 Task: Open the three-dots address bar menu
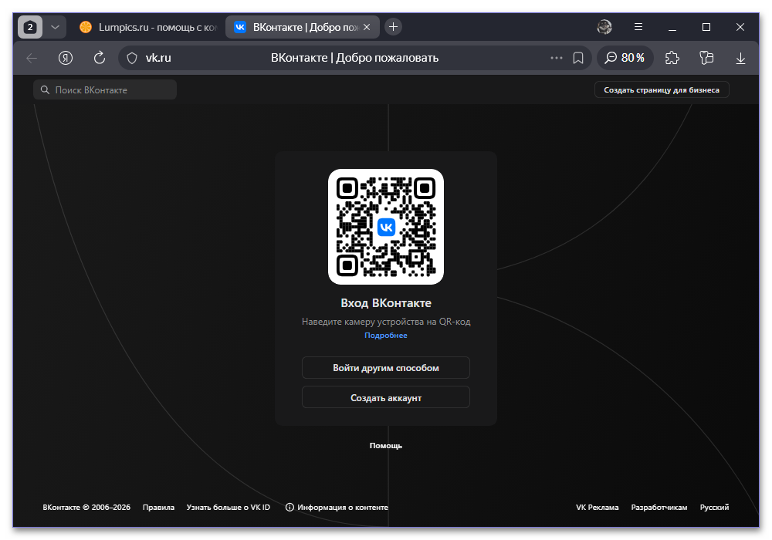tap(557, 58)
